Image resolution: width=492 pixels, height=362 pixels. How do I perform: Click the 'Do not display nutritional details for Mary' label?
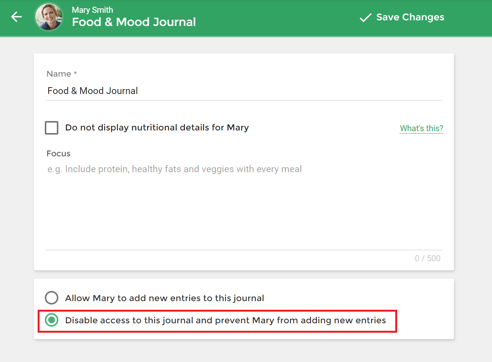[x=157, y=127]
